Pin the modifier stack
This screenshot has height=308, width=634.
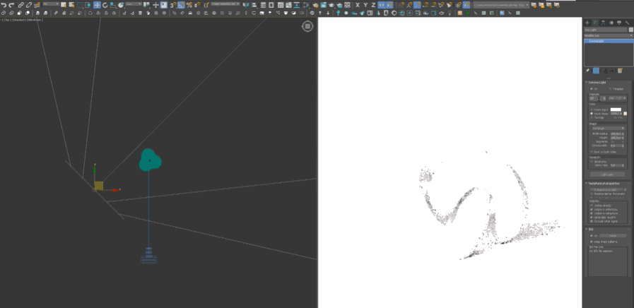pos(587,71)
